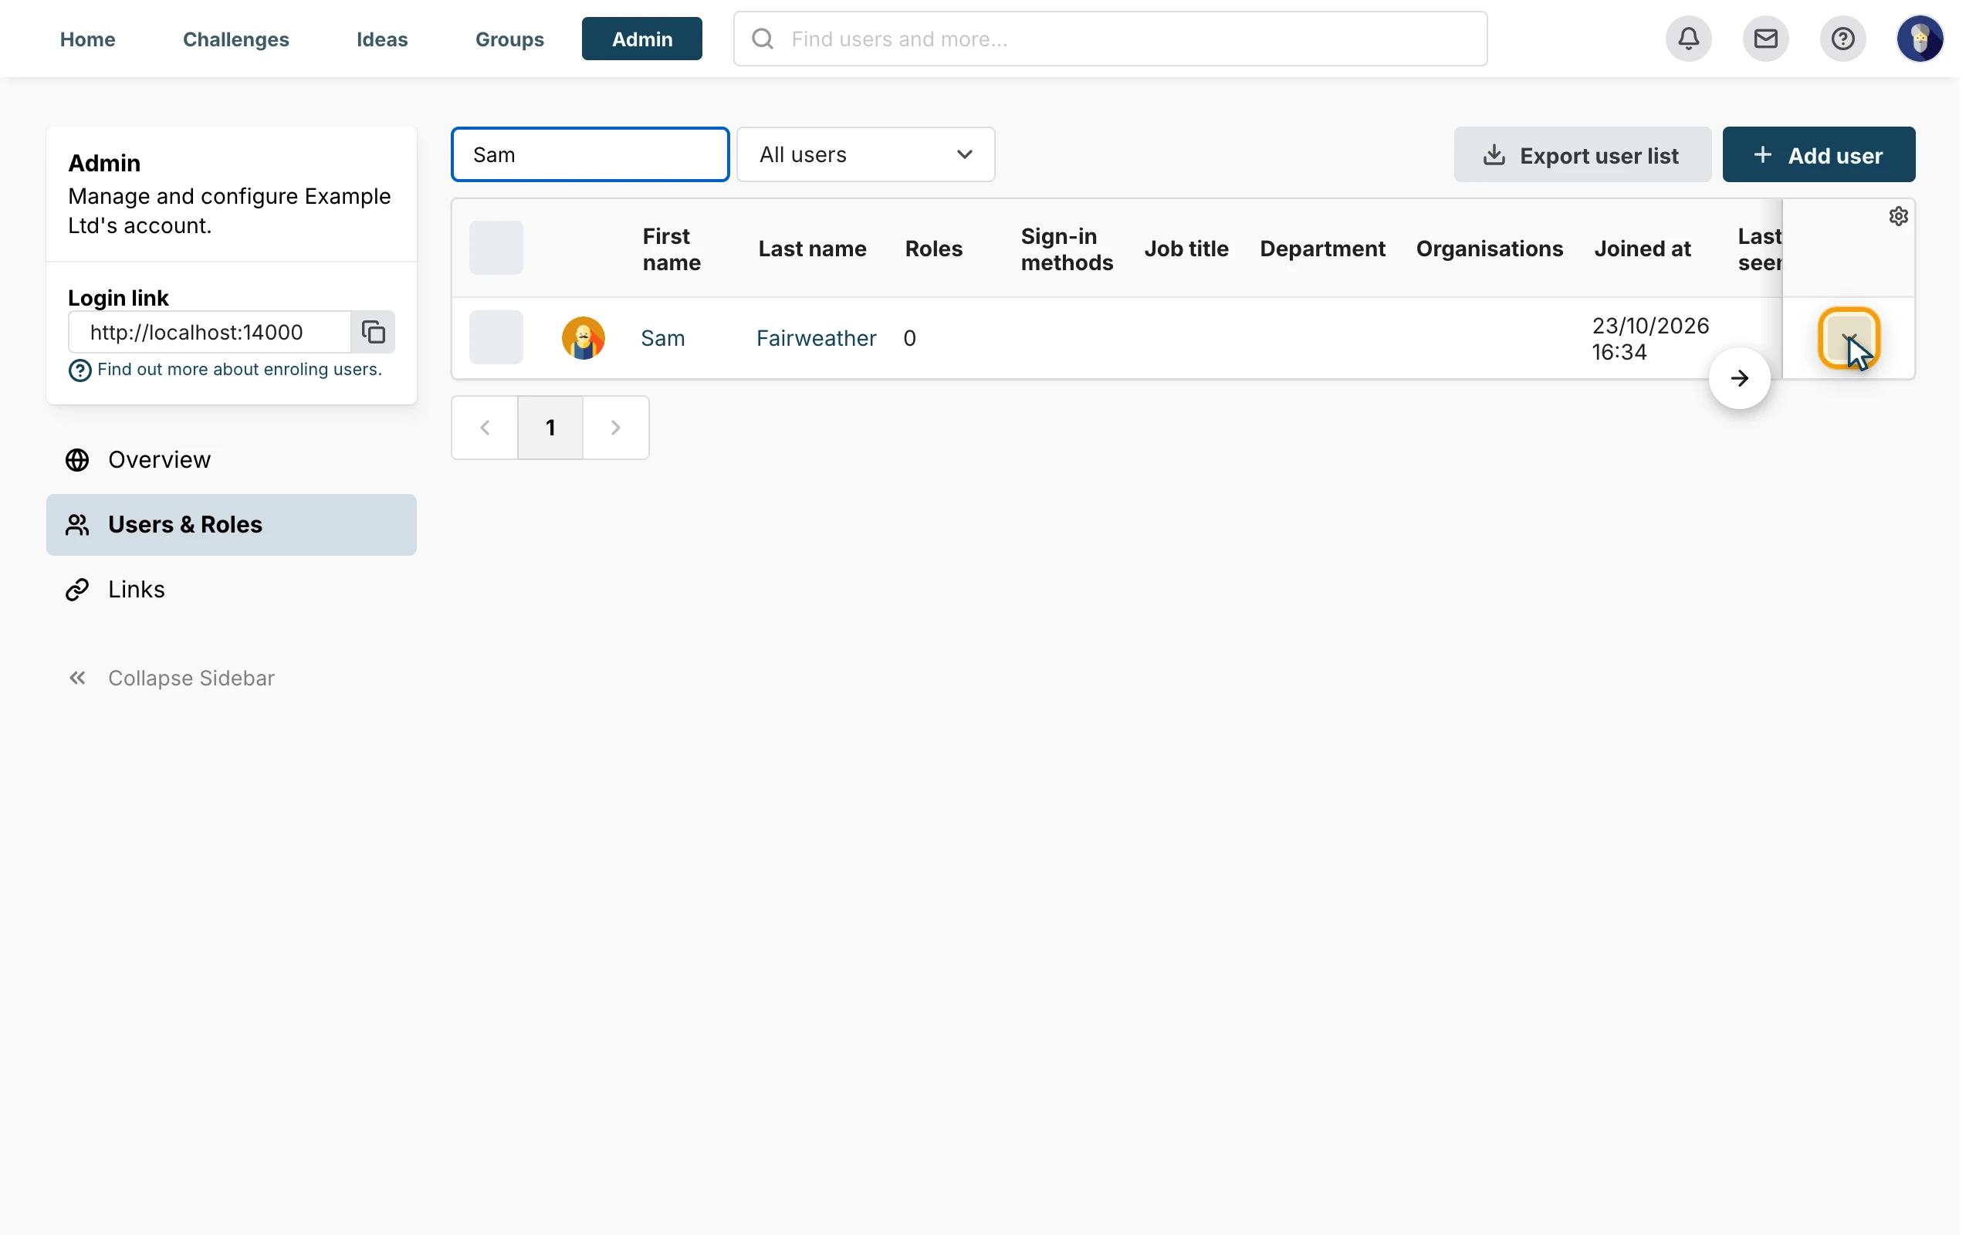Tick the checkbox for Sam Fairweather
Image resolution: width=1976 pixels, height=1235 pixels.
(x=496, y=337)
